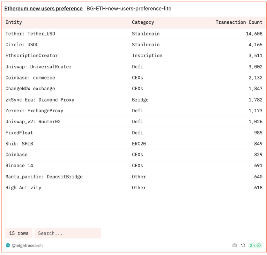This screenshot has height=255, width=267.
Task: Click the BG-ETH-new-users-preference-lite query name
Action: 129,9
